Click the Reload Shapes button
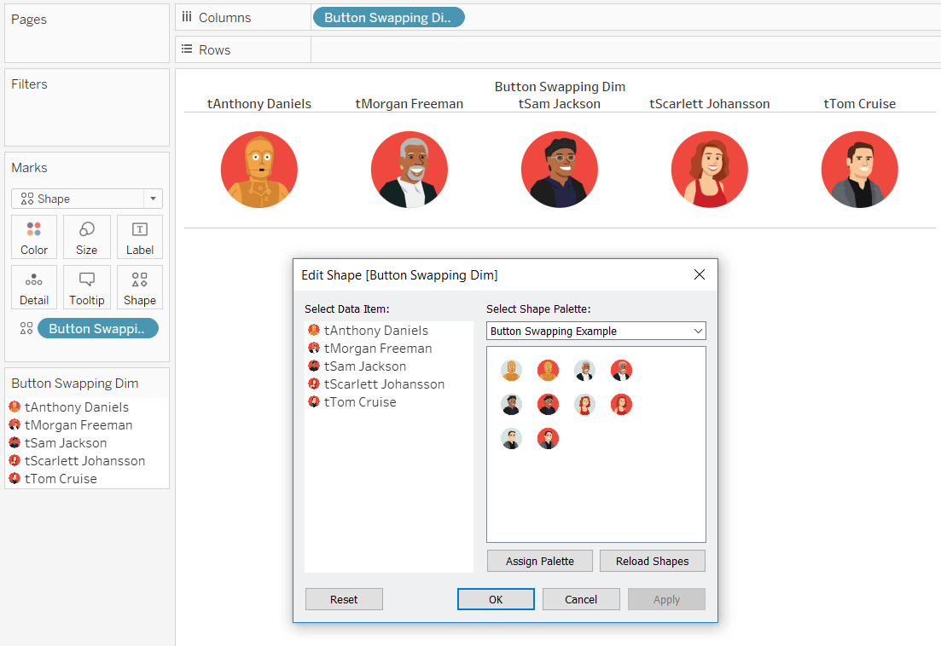 (x=653, y=561)
